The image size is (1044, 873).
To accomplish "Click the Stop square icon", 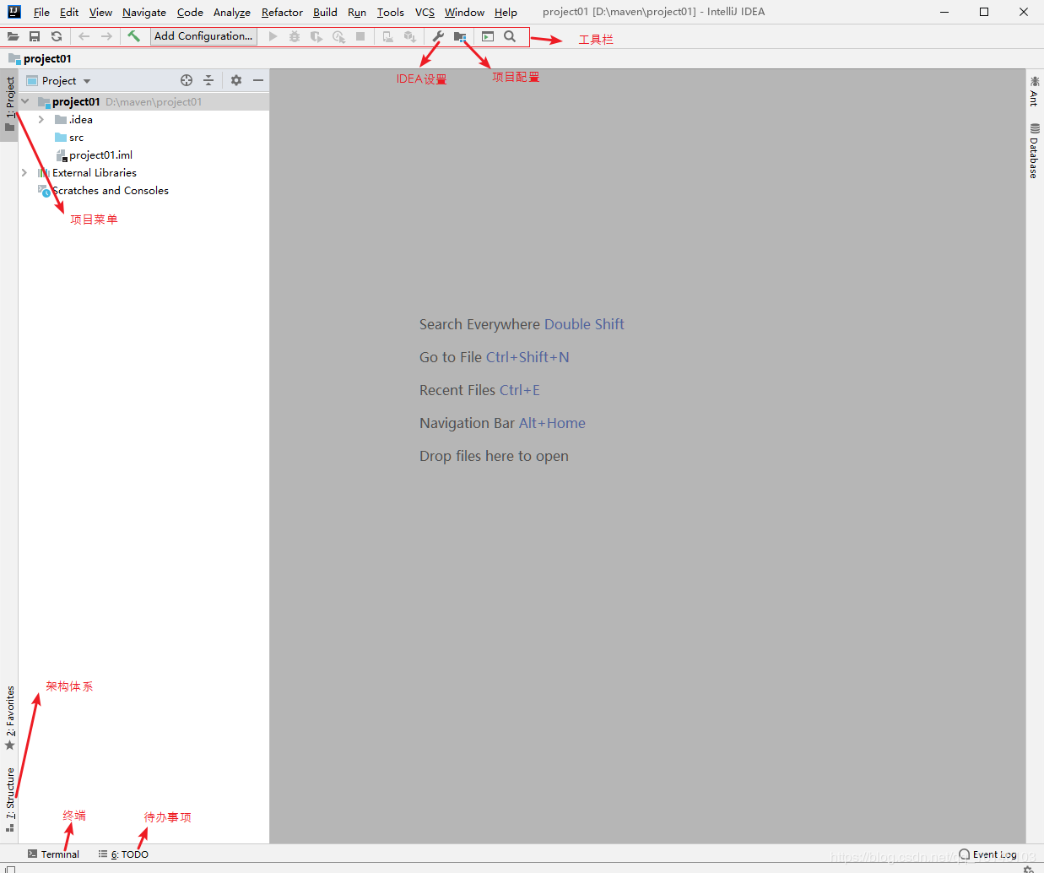I will [360, 36].
